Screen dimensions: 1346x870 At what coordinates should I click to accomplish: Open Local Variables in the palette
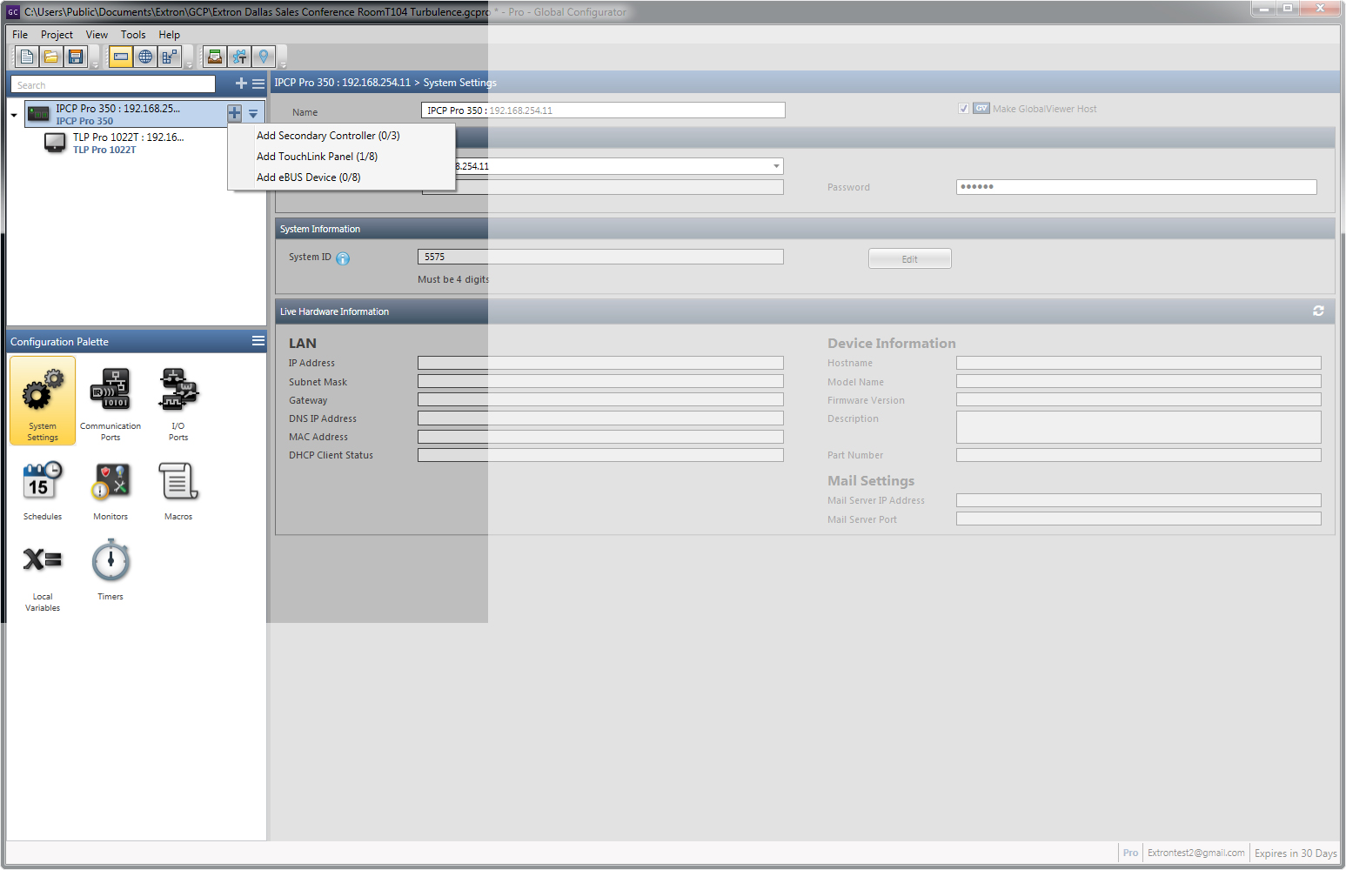pos(43,578)
